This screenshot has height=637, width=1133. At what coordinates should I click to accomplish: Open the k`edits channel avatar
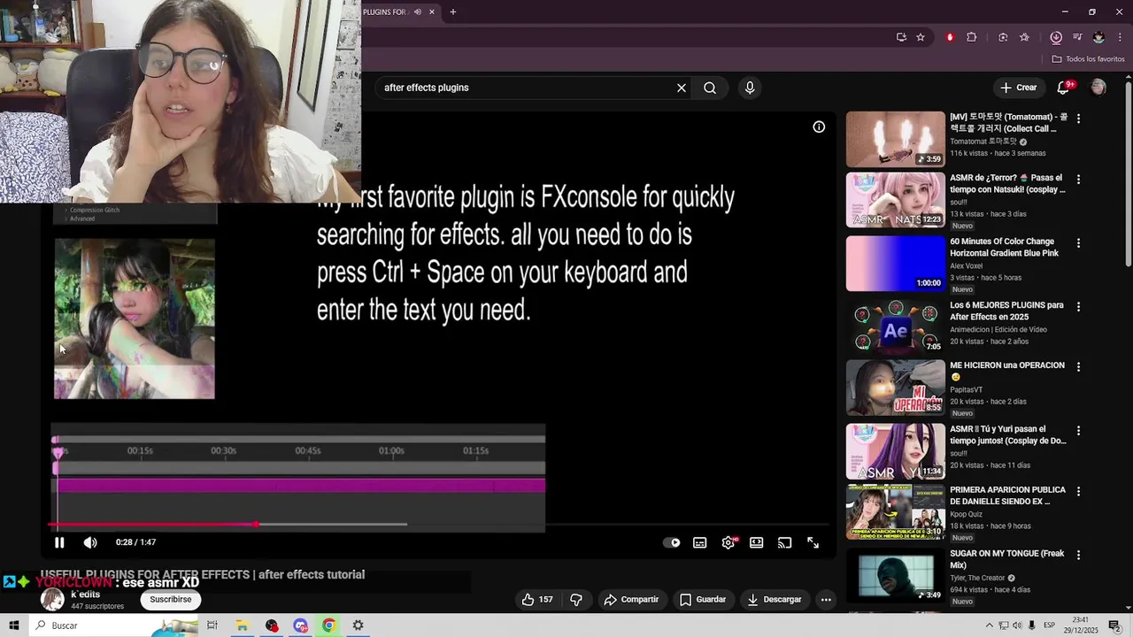pyautogui.click(x=53, y=600)
